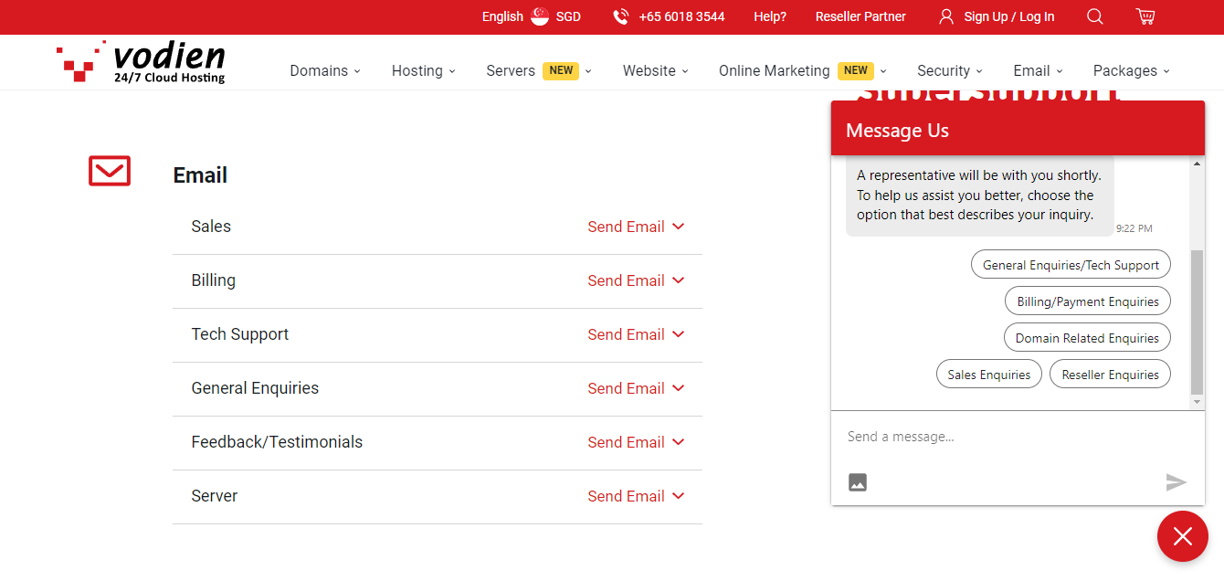Choose General Enquiries/Tech Support chat option
Viewport: 1224px width, 581px height.
pyautogui.click(x=1071, y=265)
